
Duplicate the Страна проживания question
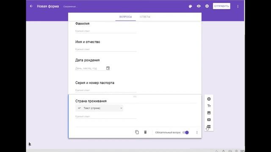137,132
